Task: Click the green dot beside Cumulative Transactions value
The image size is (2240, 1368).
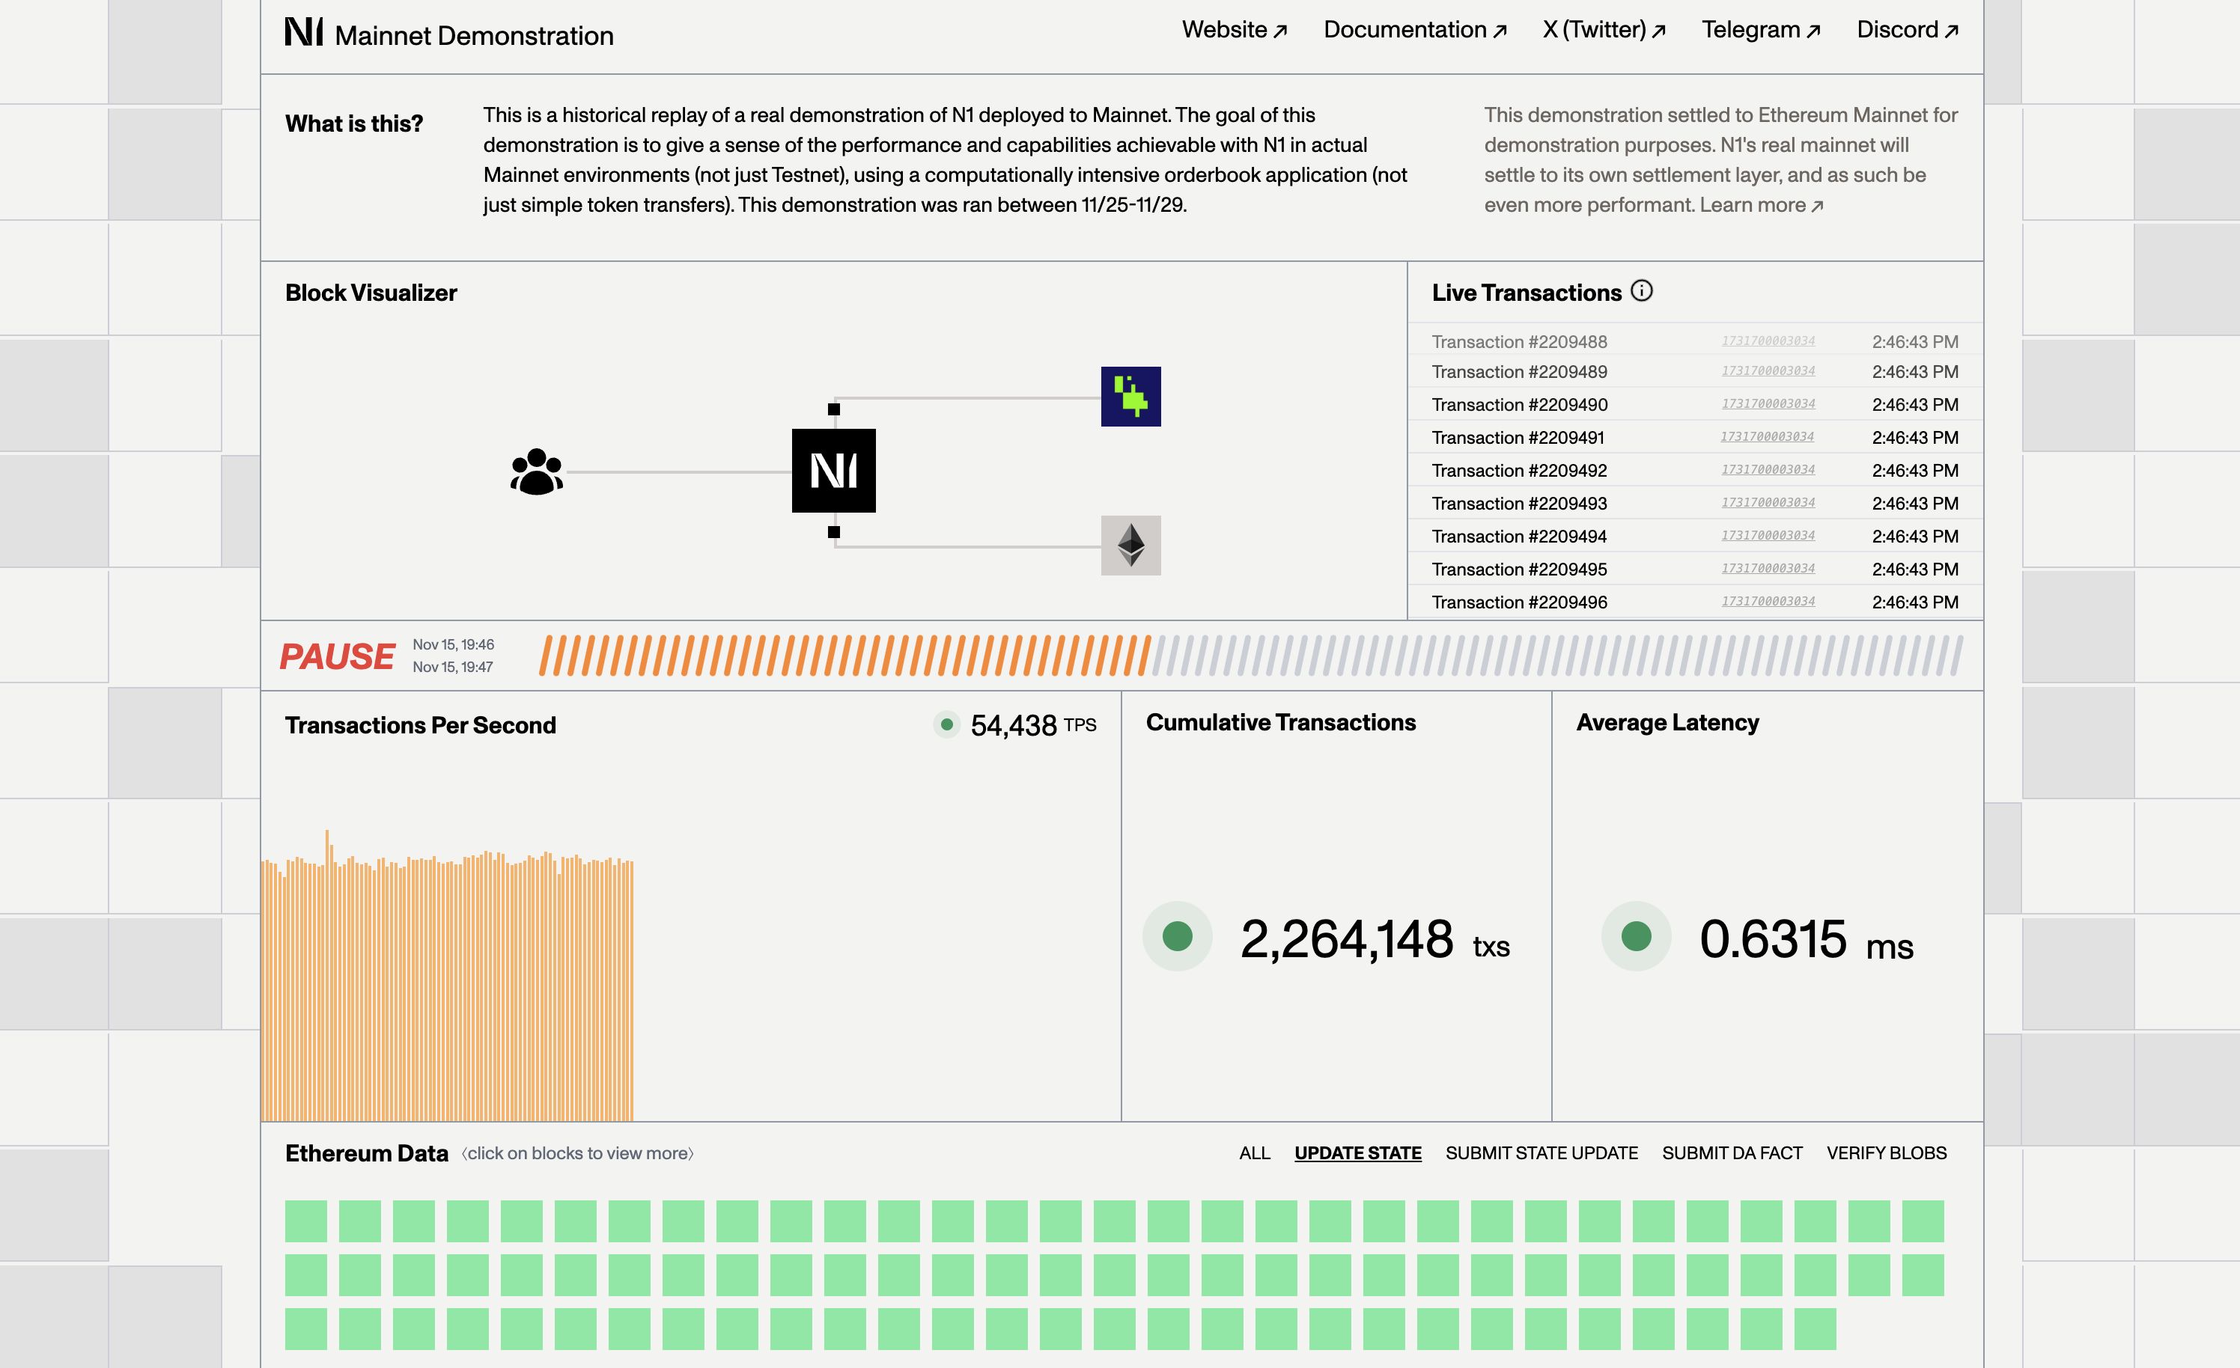Action: pyautogui.click(x=1177, y=936)
